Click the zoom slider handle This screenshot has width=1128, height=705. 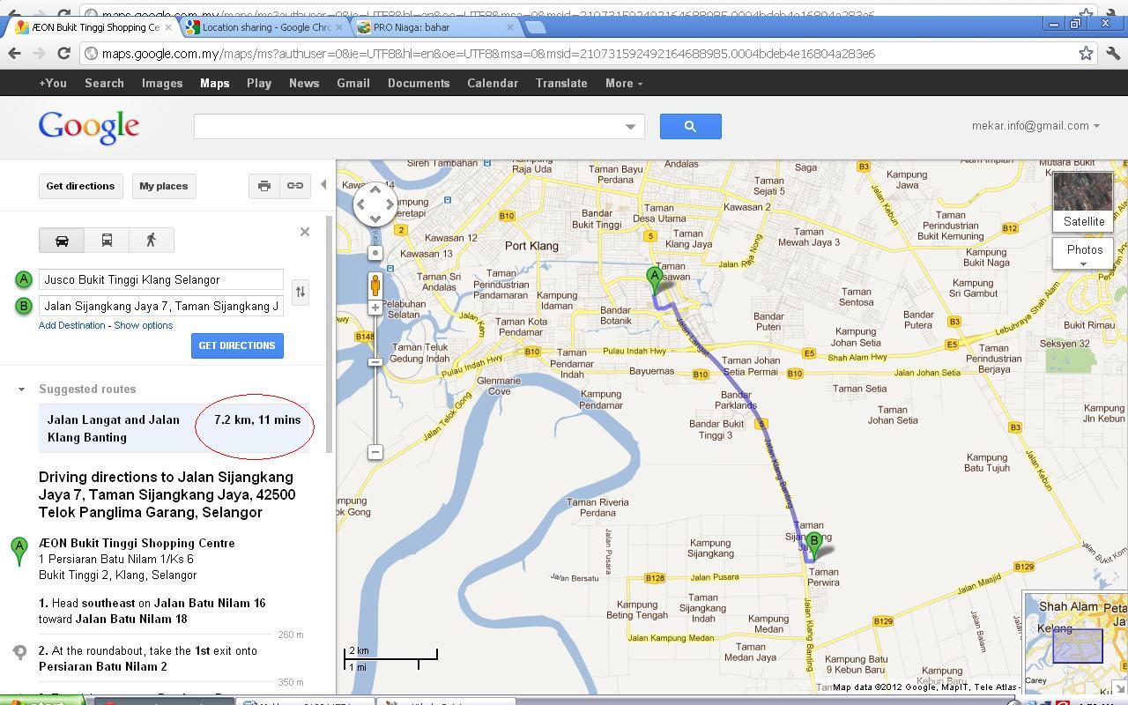coord(375,362)
